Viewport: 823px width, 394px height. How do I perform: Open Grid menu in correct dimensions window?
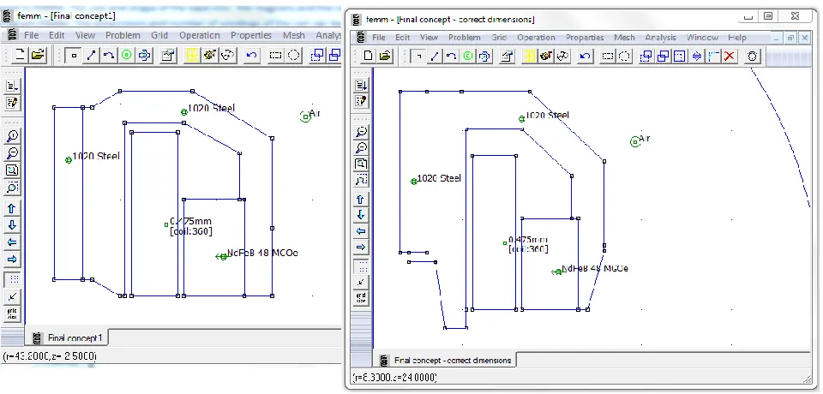tap(499, 37)
